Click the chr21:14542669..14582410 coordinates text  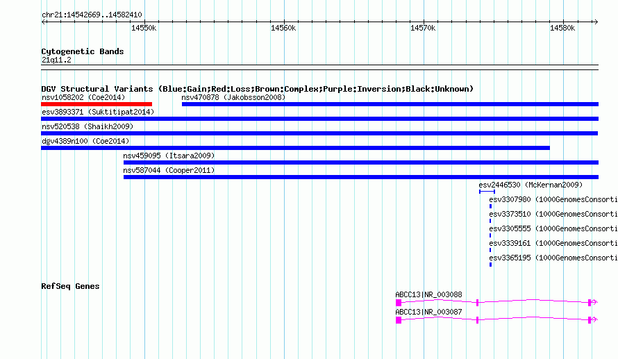click(92, 15)
